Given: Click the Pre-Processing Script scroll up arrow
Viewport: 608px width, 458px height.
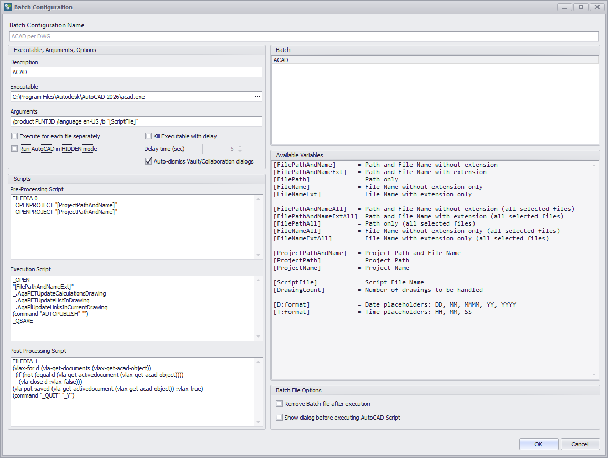Looking at the screenshot, I should (258, 199).
